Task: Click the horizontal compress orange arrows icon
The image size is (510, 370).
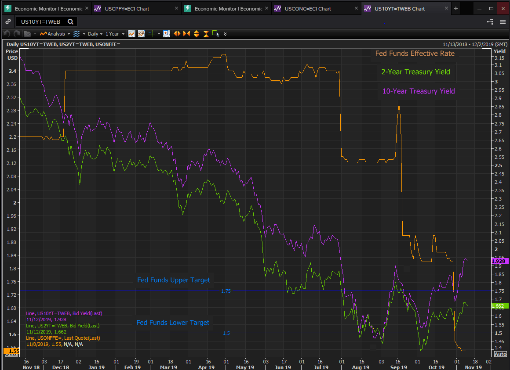Action: point(186,34)
